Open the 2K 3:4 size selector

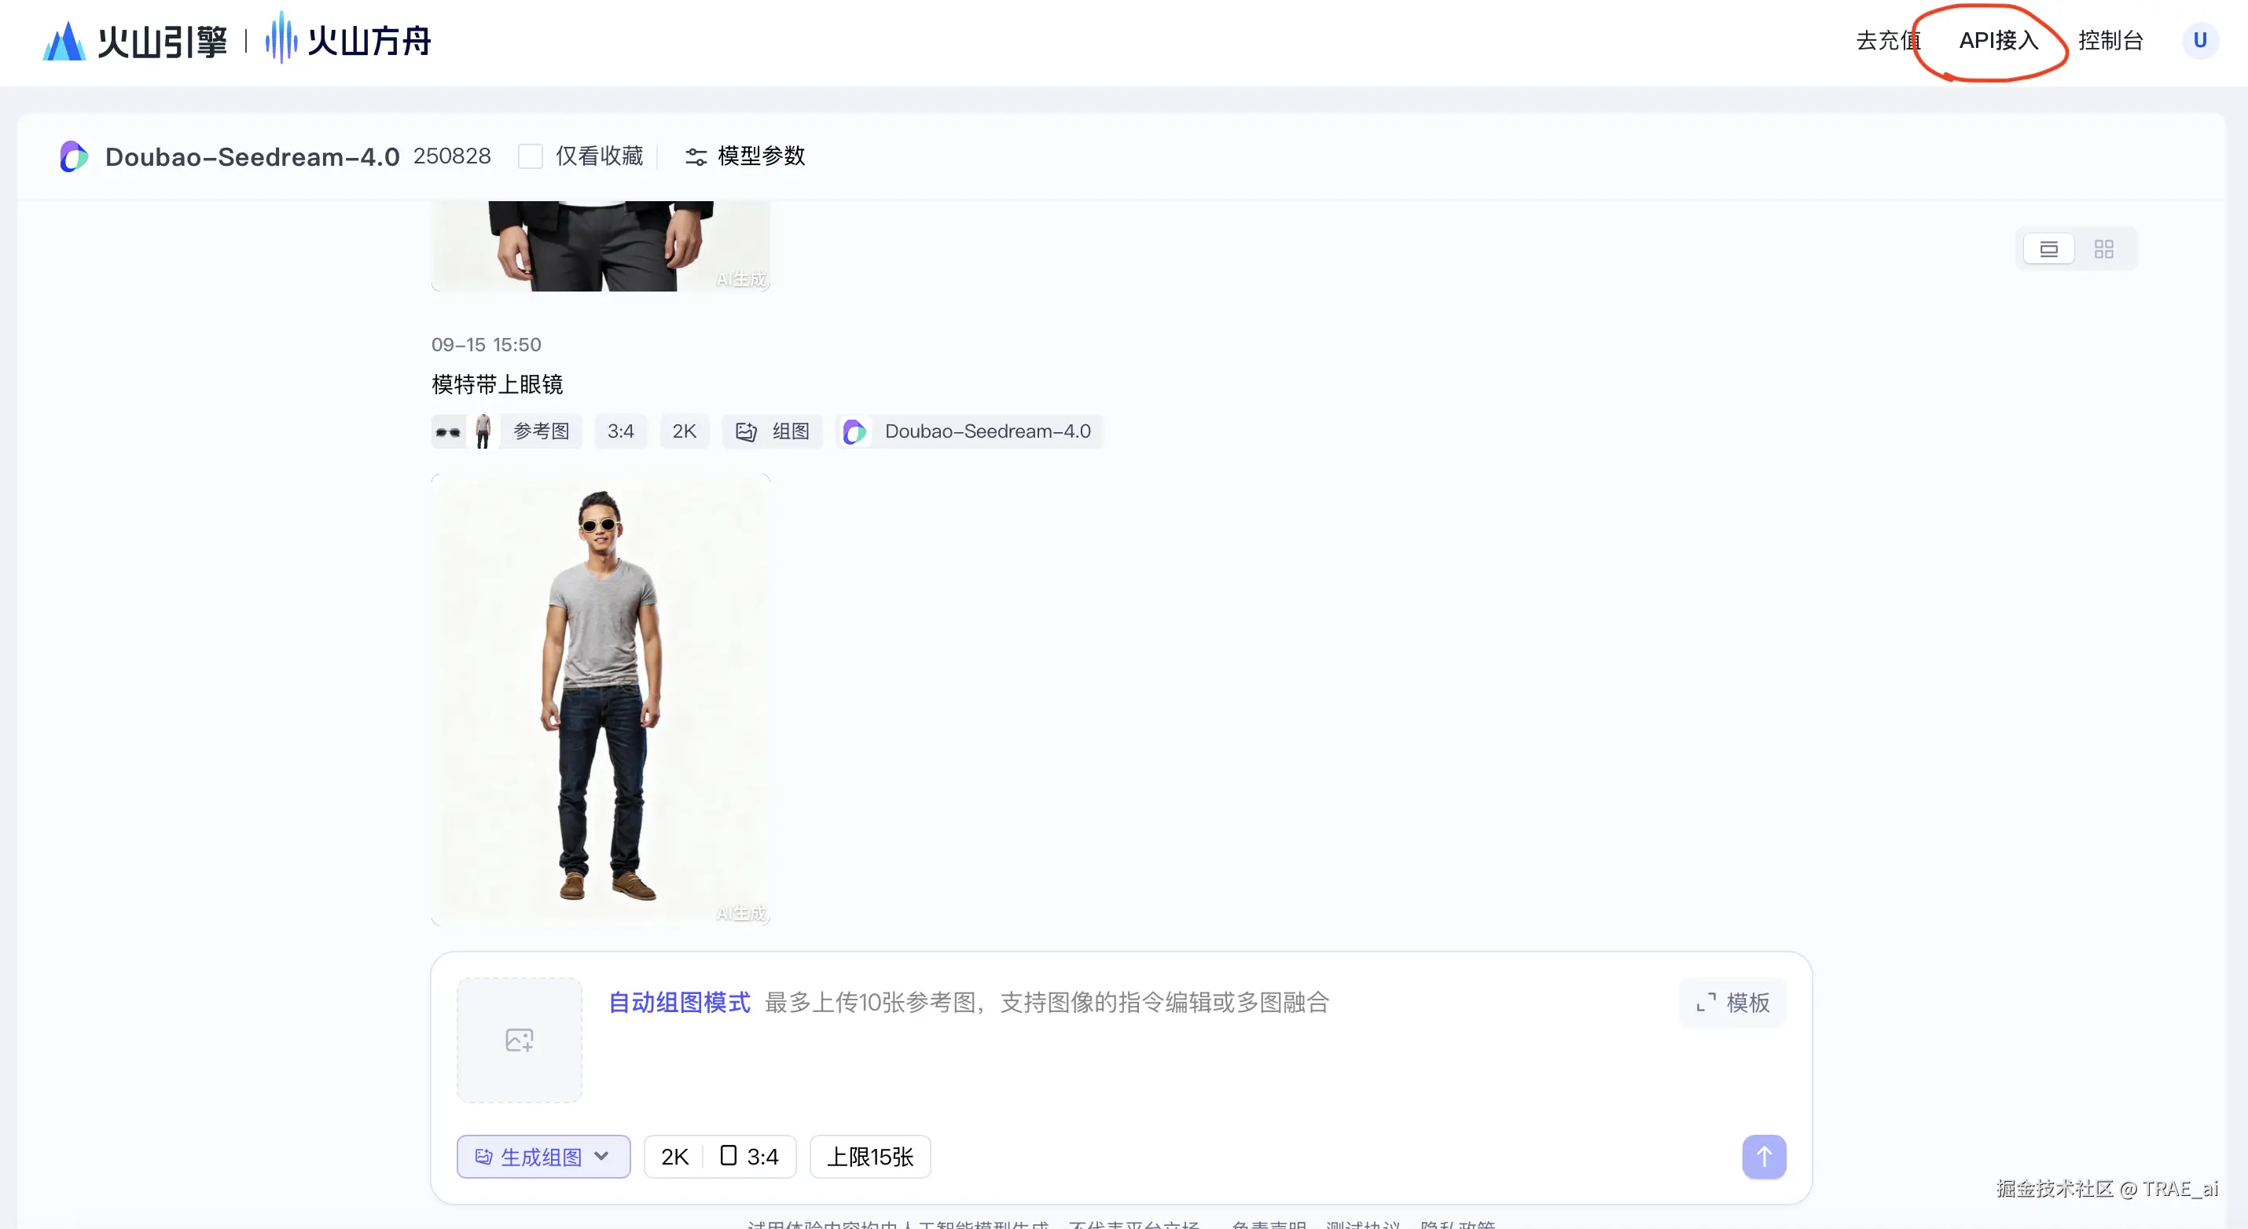(x=719, y=1157)
